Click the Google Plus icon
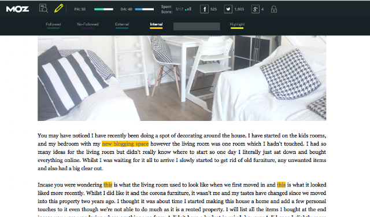370x217 pixels. (x=256, y=9)
